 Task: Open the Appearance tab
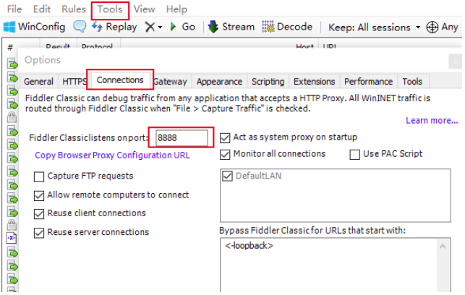click(219, 81)
